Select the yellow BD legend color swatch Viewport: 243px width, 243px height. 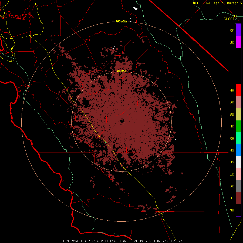tap(238, 114)
